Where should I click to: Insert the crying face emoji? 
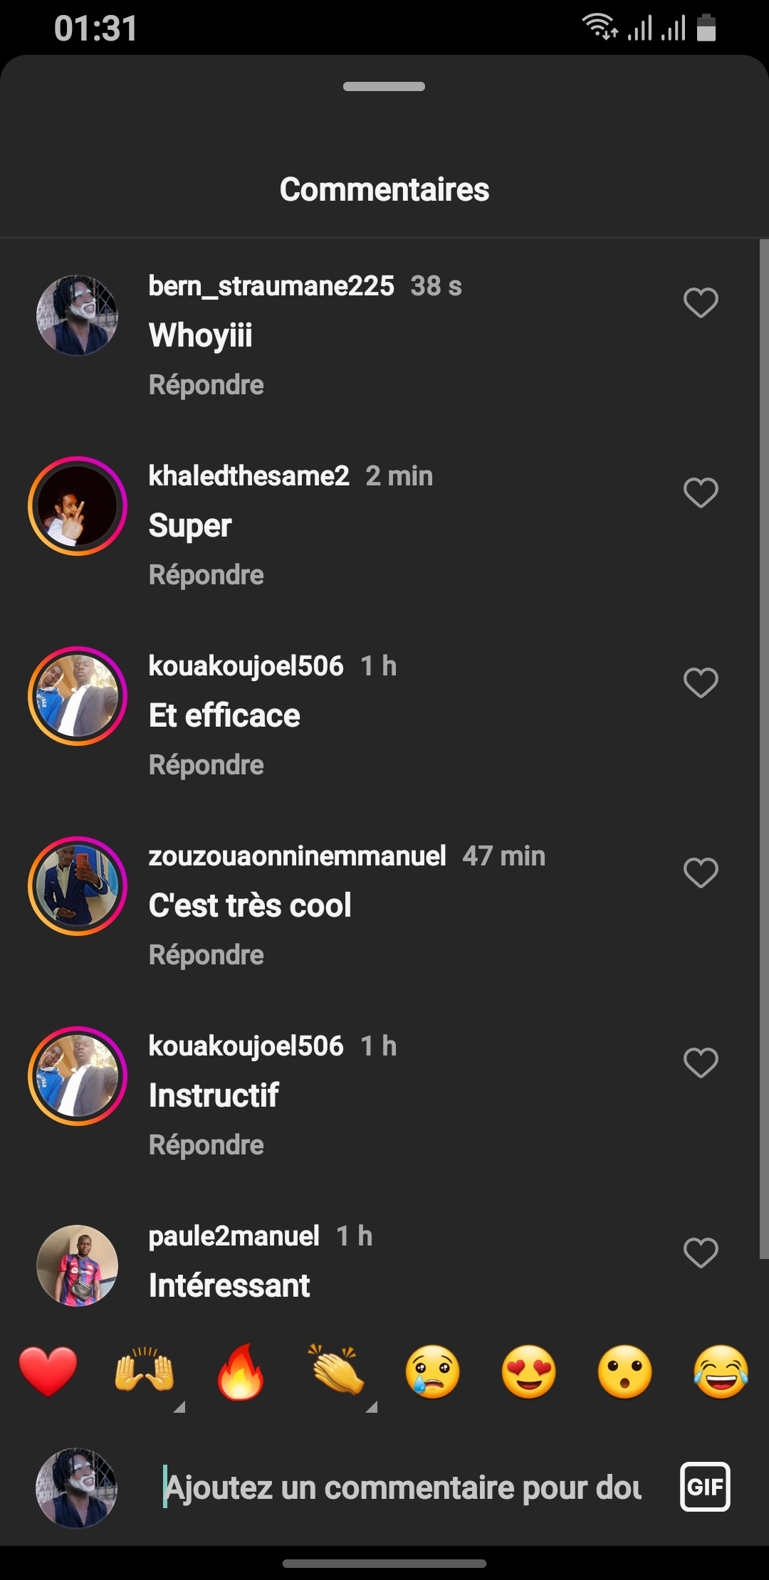433,1371
